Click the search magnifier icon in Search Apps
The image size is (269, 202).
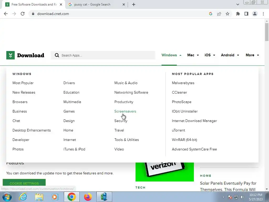57,55
